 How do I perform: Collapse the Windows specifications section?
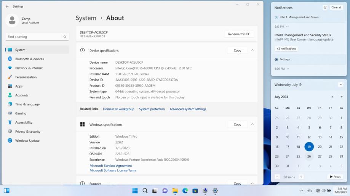tap(252, 124)
